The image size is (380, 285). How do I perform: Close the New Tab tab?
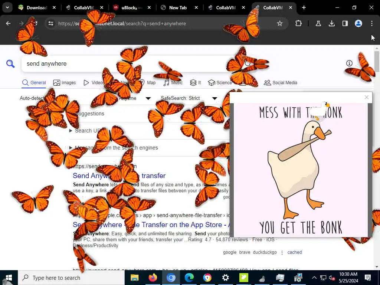(x=196, y=7)
